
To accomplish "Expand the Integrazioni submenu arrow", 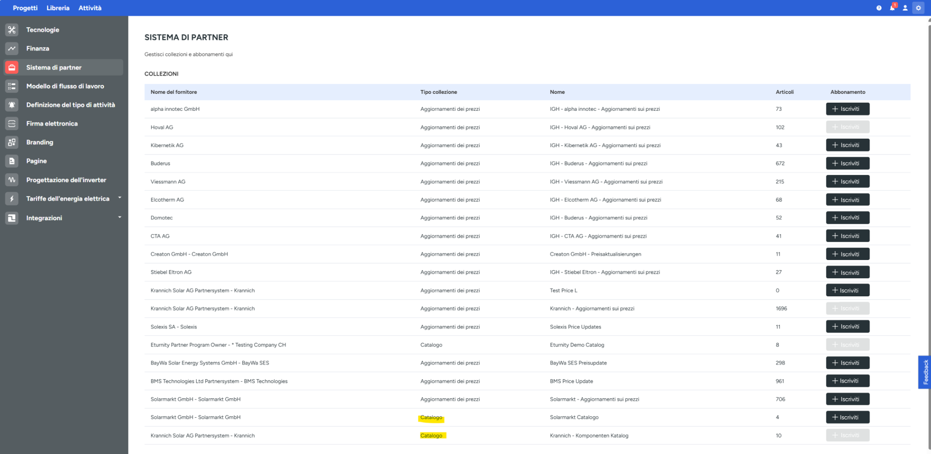I will point(119,217).
